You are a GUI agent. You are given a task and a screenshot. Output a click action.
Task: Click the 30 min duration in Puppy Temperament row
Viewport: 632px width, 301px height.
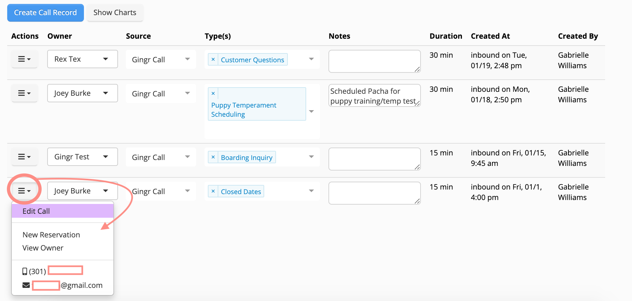click(441, 89)
